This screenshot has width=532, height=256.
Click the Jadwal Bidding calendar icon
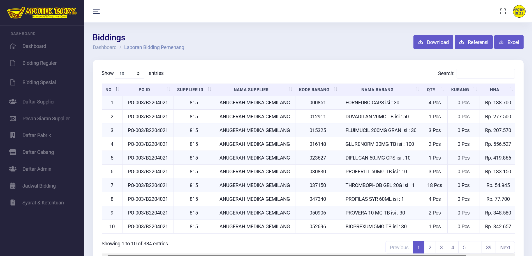pyautogui.click(x=13, y=186)
